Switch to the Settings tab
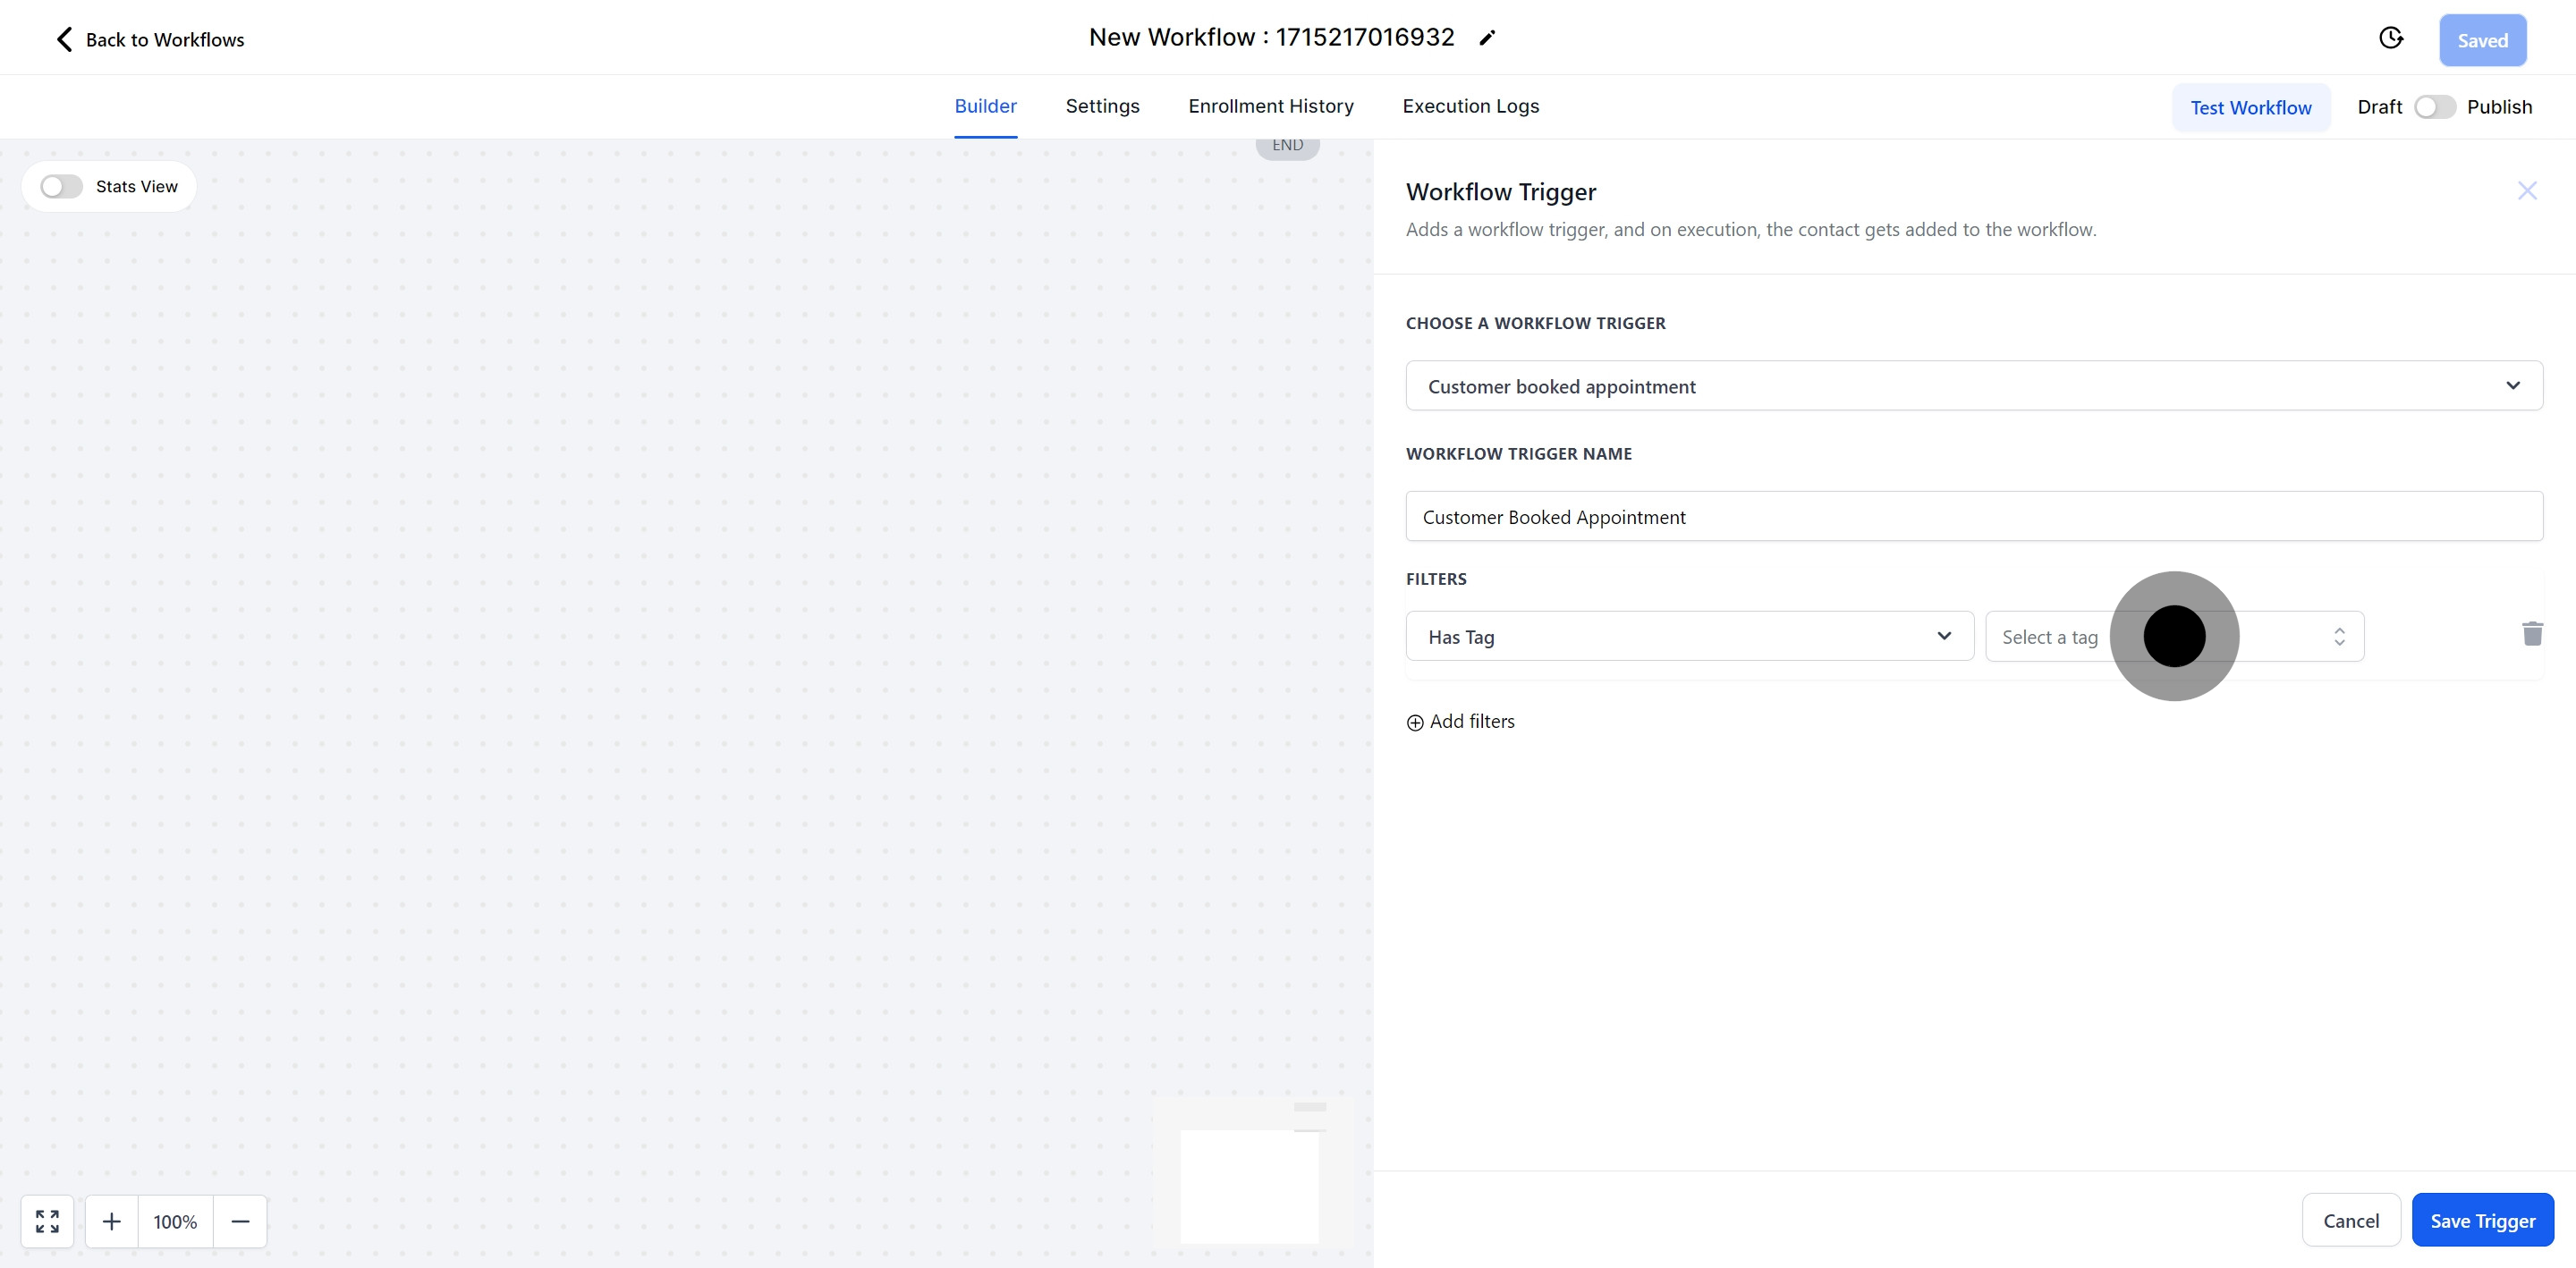This screenshot has width=2576, height=1268. tap(1102, 106)
